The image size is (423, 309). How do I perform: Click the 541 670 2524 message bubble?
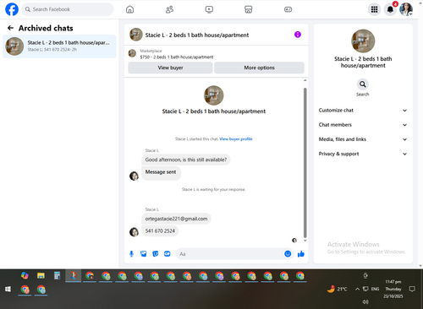(160, 231)
